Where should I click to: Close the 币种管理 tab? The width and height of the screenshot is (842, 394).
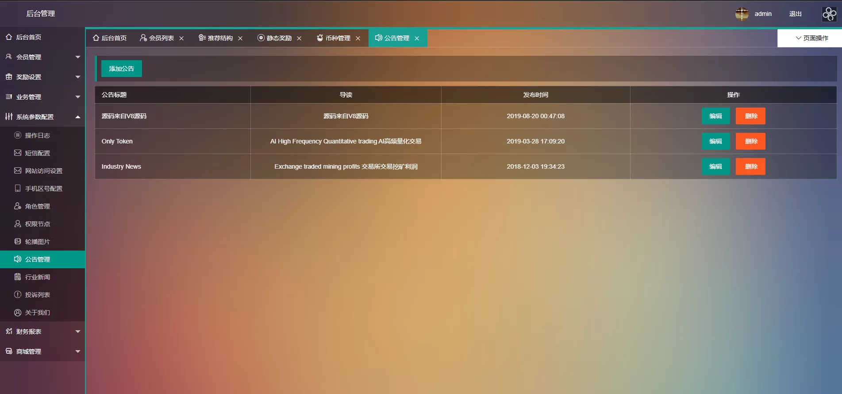(x=358, y=39)
